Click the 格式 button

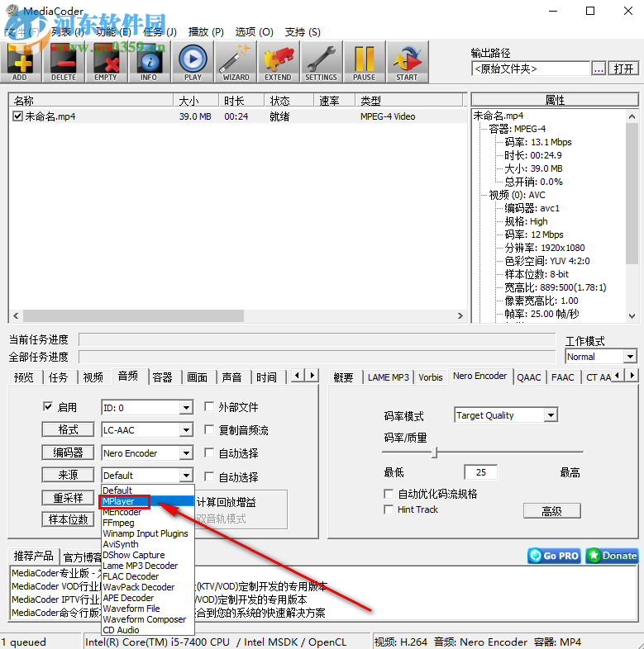tap(68, 429)
